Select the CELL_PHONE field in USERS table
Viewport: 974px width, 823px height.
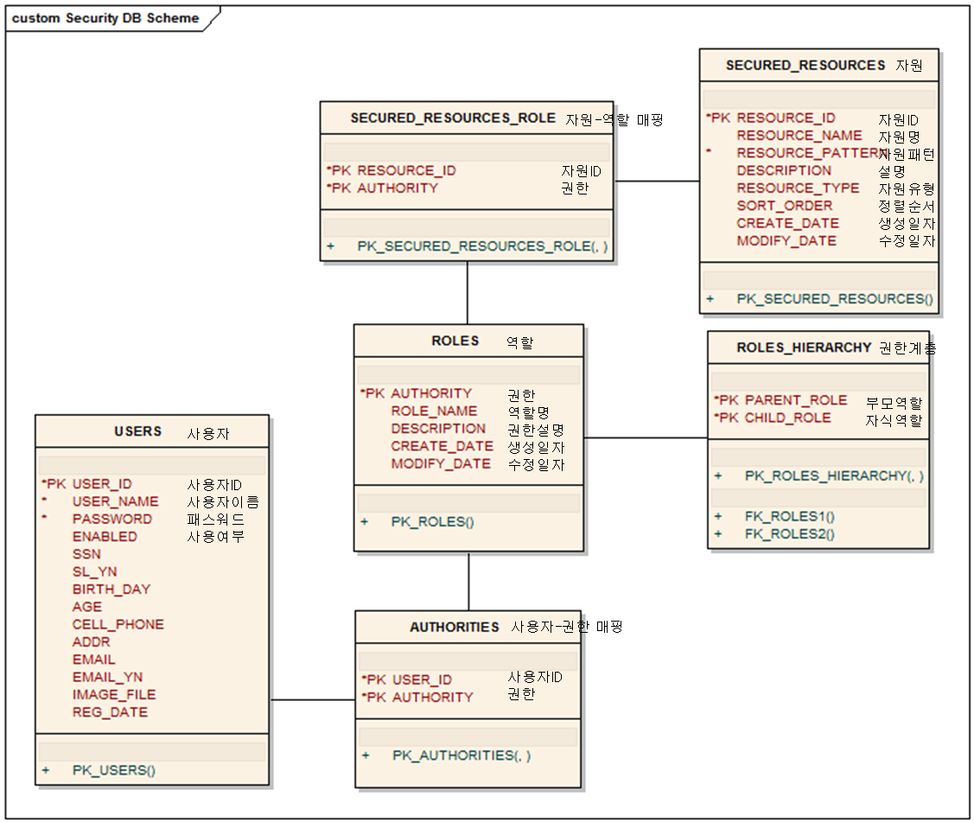coord(118,624)
